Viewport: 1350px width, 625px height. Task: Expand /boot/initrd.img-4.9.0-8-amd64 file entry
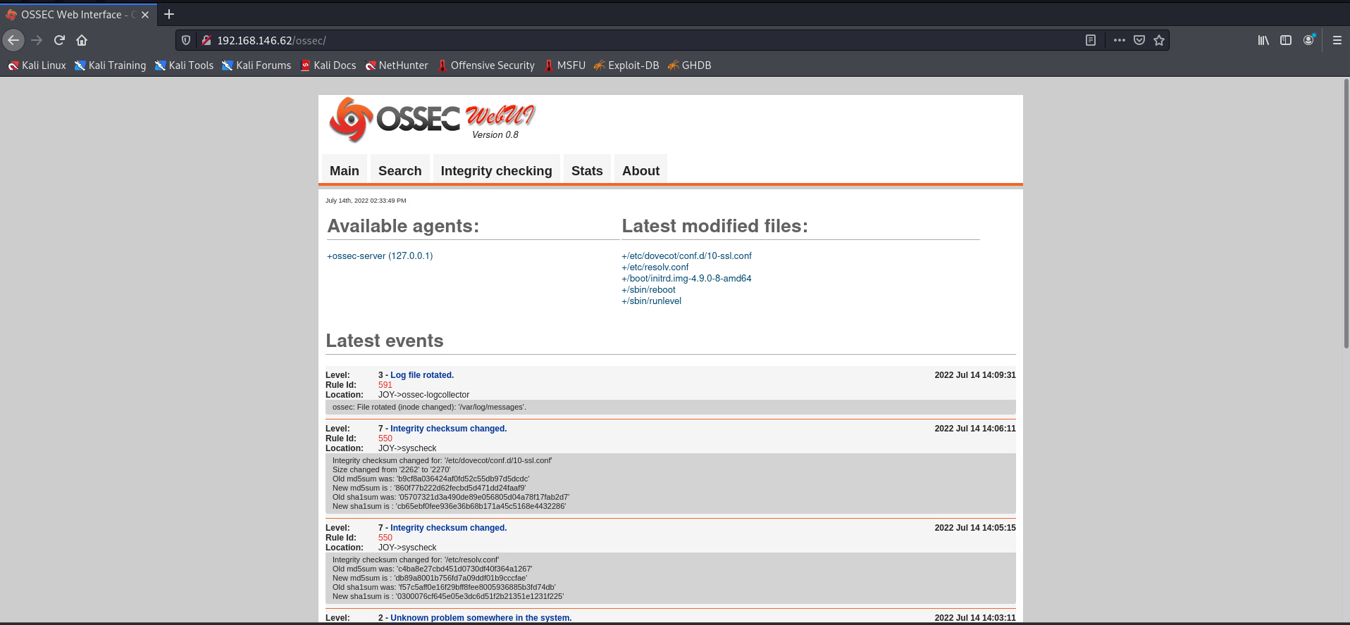click(x=686, y=278)
